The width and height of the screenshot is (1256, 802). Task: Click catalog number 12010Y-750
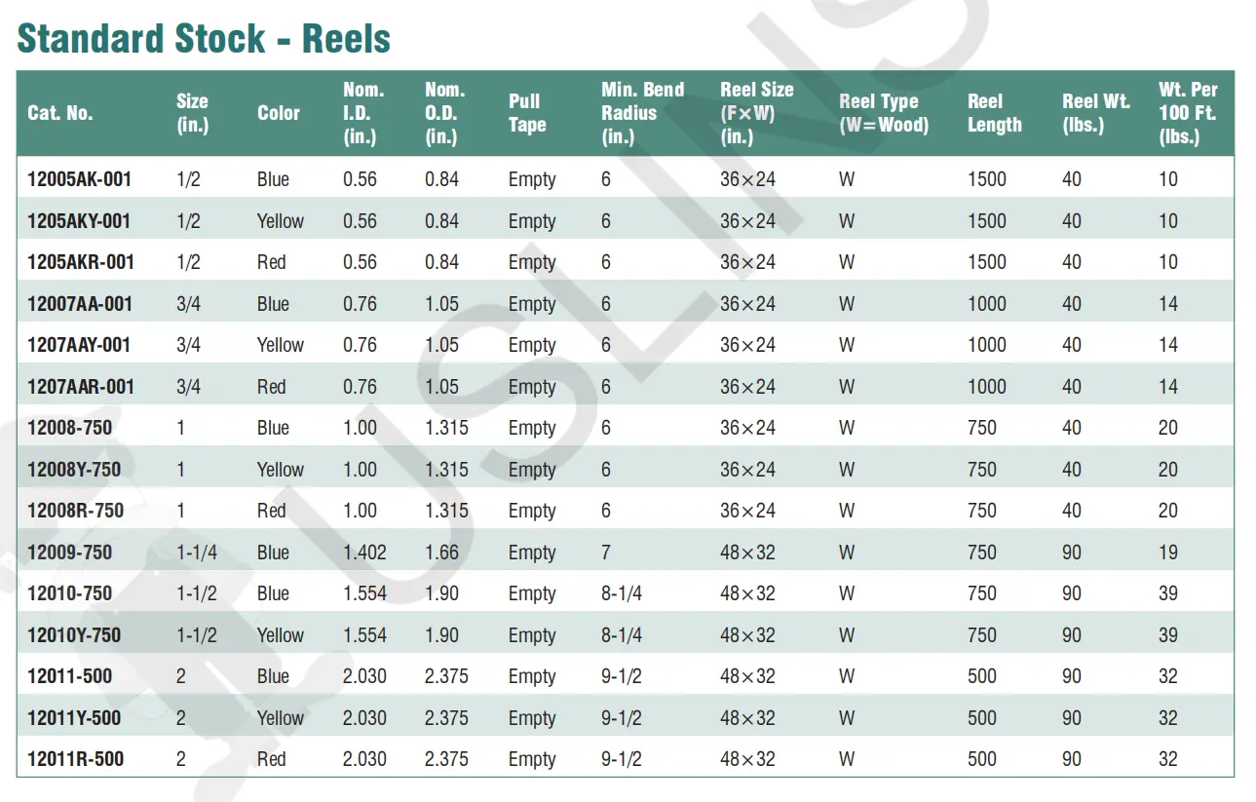click(x=74, y=635)
